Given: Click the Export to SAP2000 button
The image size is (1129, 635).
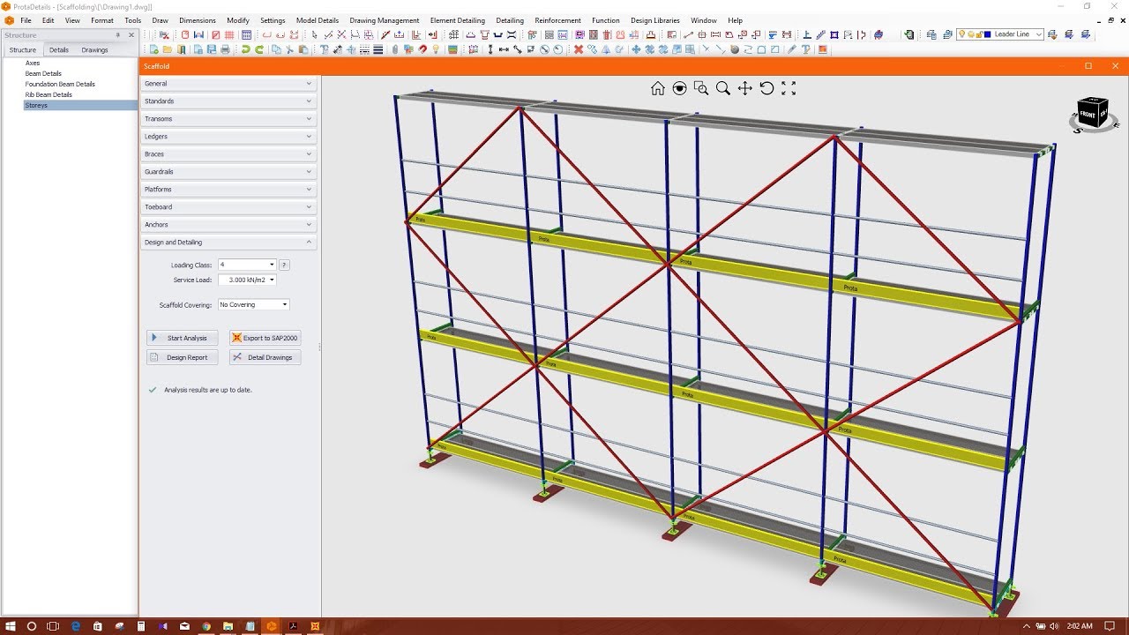Looking at the screenshot, I should pyautogui.click(x=265, y=338).
